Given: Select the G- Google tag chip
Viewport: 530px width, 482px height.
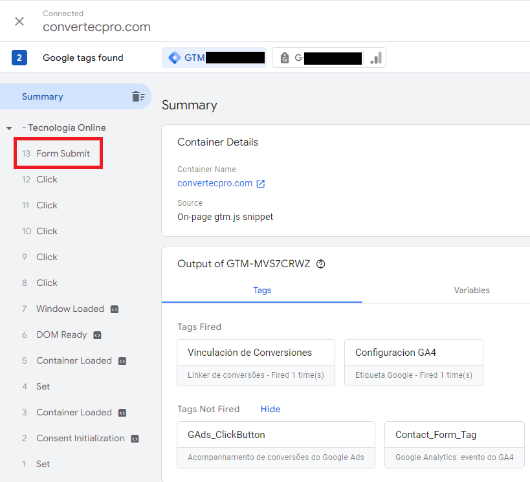Looking at the screenshot, I should (x=329, y=58).
